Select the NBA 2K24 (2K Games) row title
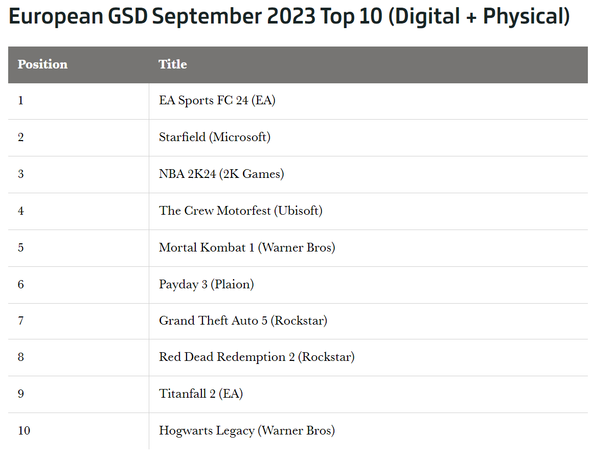The height and width of the screenshot is (457, 616). pyautogui.click(x=221, y=174)
